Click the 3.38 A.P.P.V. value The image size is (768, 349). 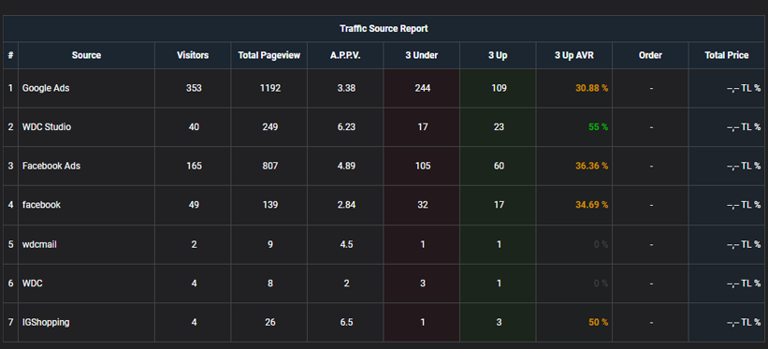coord(346,88)
